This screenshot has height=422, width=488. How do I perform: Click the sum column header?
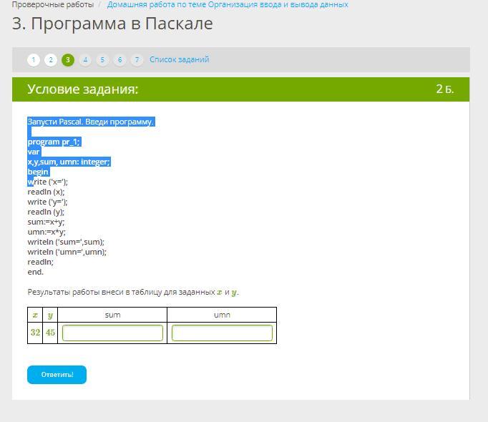coord(112,315)
